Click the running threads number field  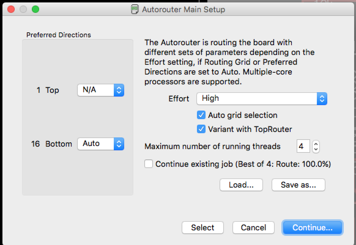point(303,146)
